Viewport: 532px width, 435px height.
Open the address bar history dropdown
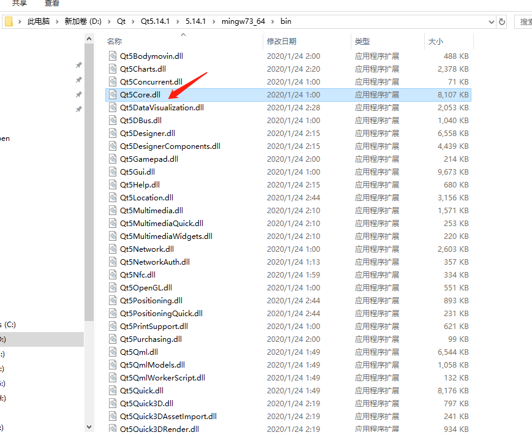click(490, 21)
